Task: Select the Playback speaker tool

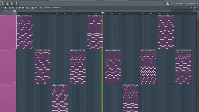Action: 36,8
